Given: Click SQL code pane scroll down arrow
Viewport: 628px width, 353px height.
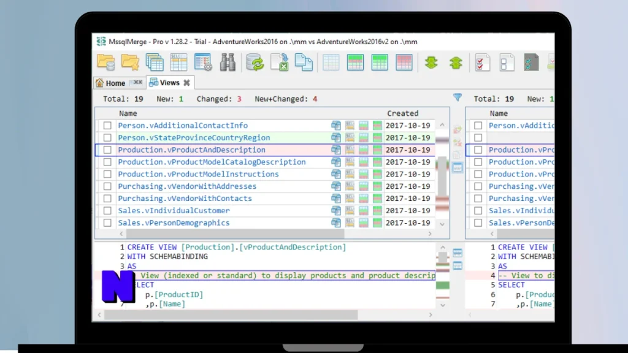Looking at the screenshot, I should pyautogui.click(x=443, y=305).
